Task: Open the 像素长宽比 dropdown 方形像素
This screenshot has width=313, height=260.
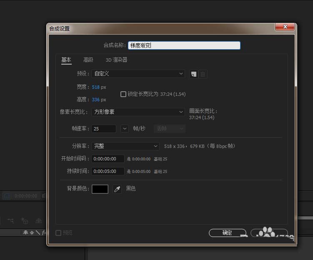Action: [x=138, y=112]
